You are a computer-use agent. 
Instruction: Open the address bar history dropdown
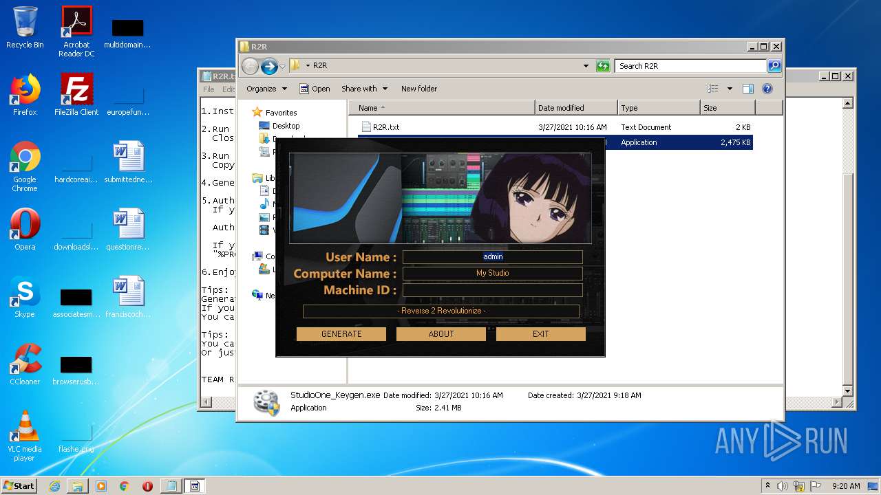pyautogui.click(x=586, y=66)
